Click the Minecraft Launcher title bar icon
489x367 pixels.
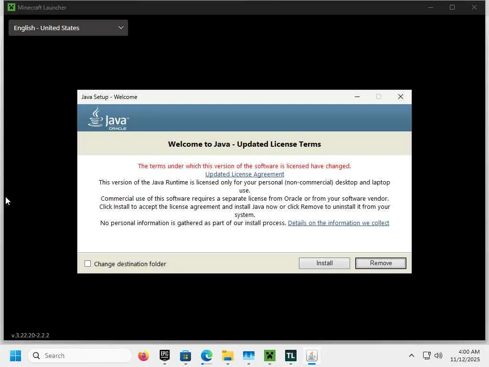(11, 7)
